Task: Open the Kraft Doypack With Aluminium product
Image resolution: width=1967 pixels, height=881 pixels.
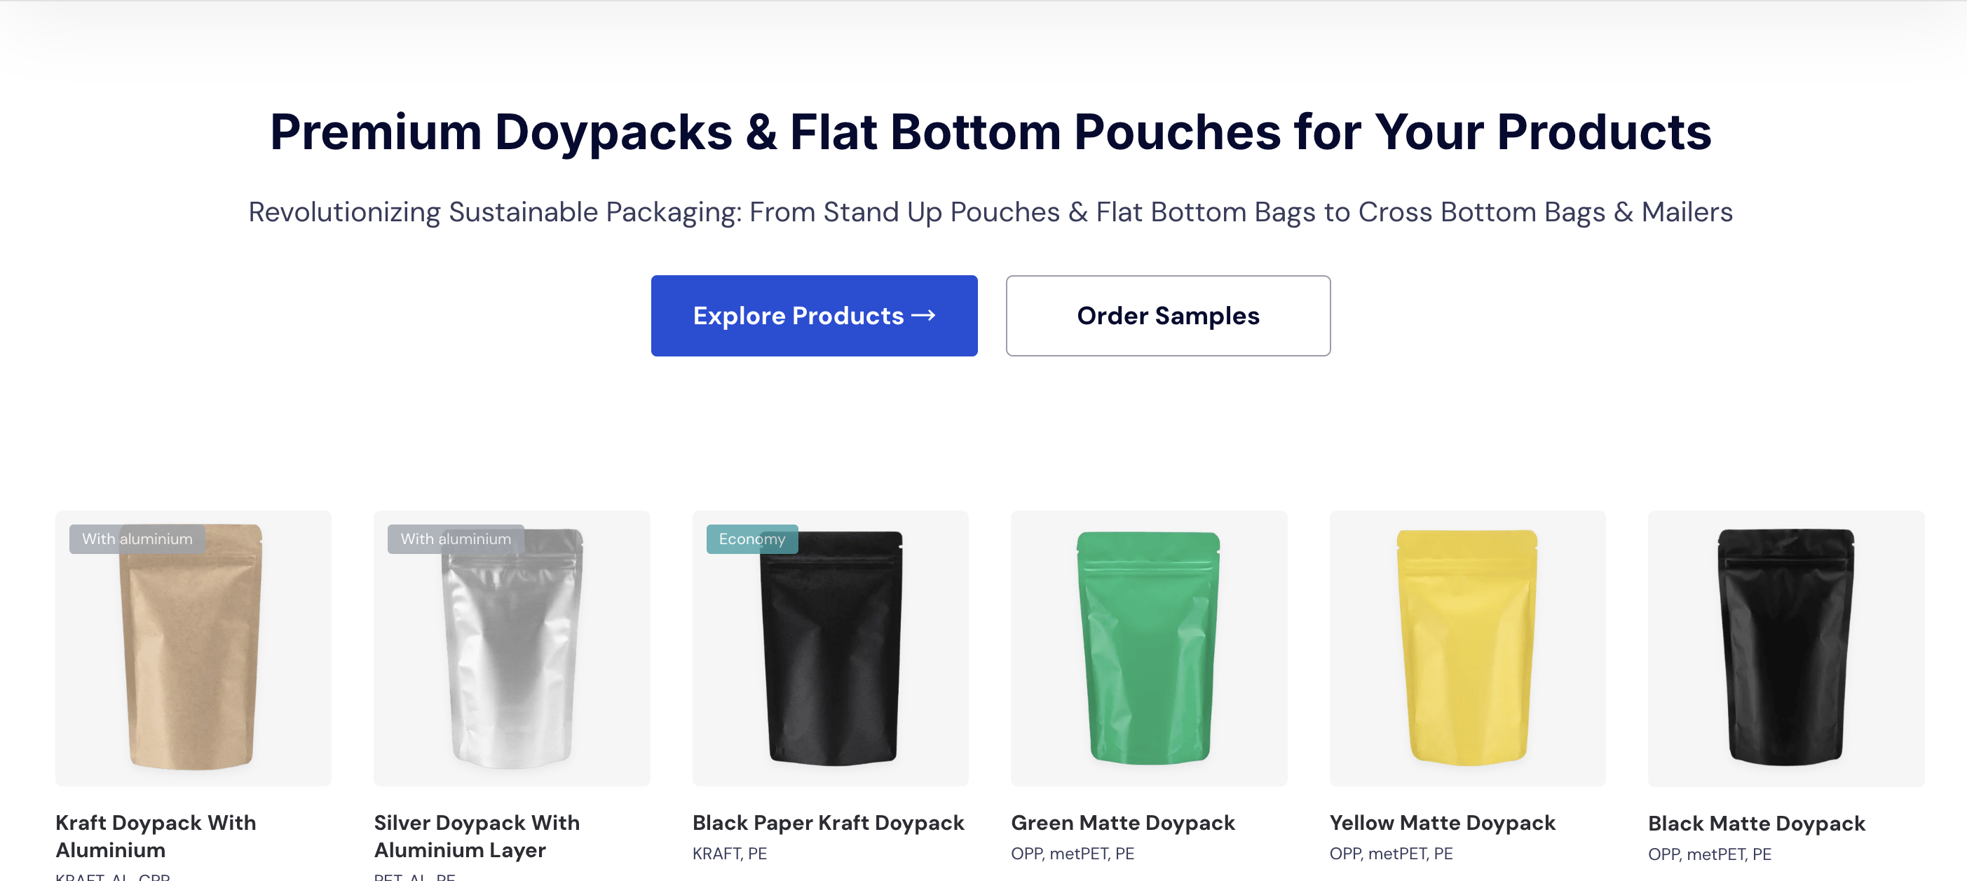Action: (x=155, y=836)
